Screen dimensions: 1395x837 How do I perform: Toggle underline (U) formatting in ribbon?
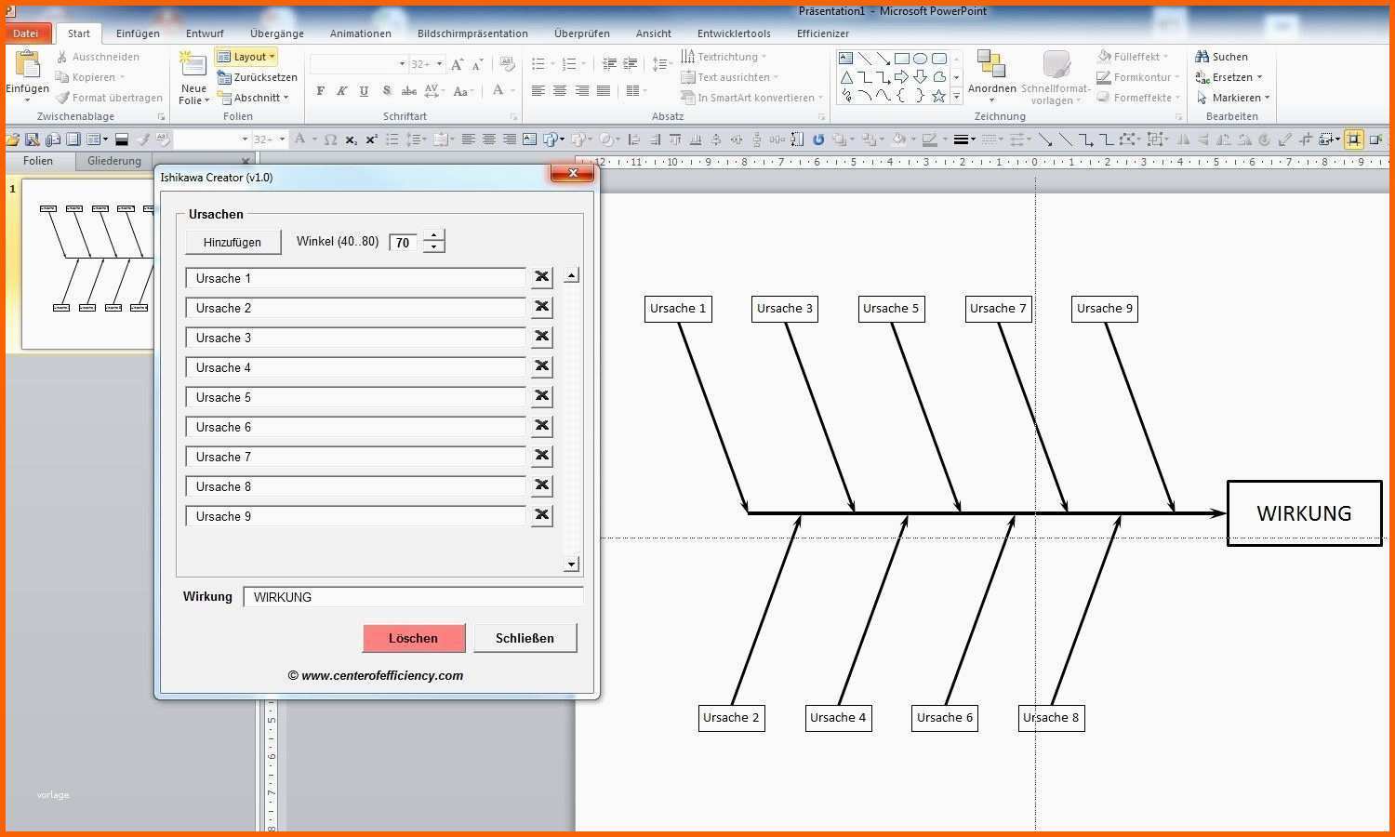364,91
